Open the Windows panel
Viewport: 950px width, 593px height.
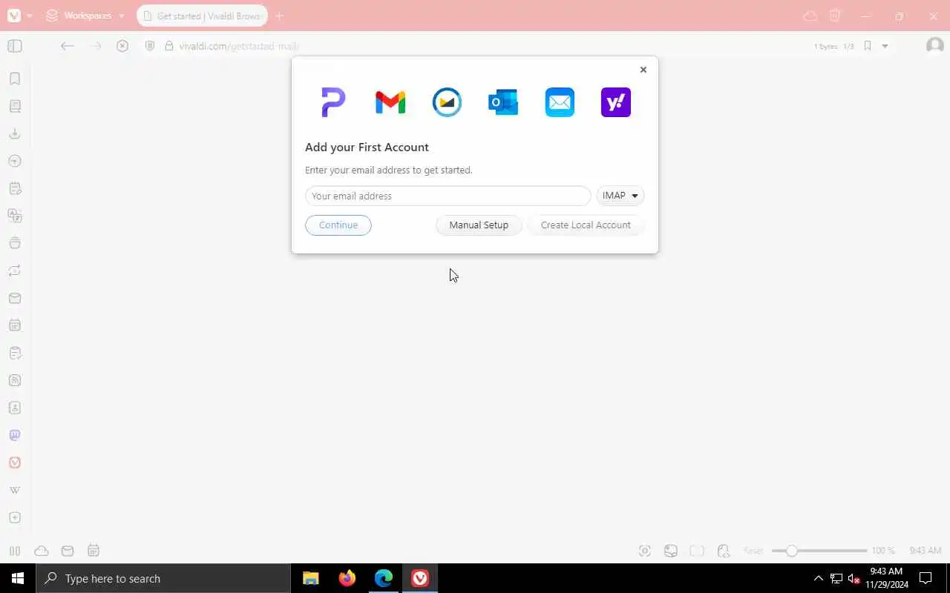pos(15,243)
